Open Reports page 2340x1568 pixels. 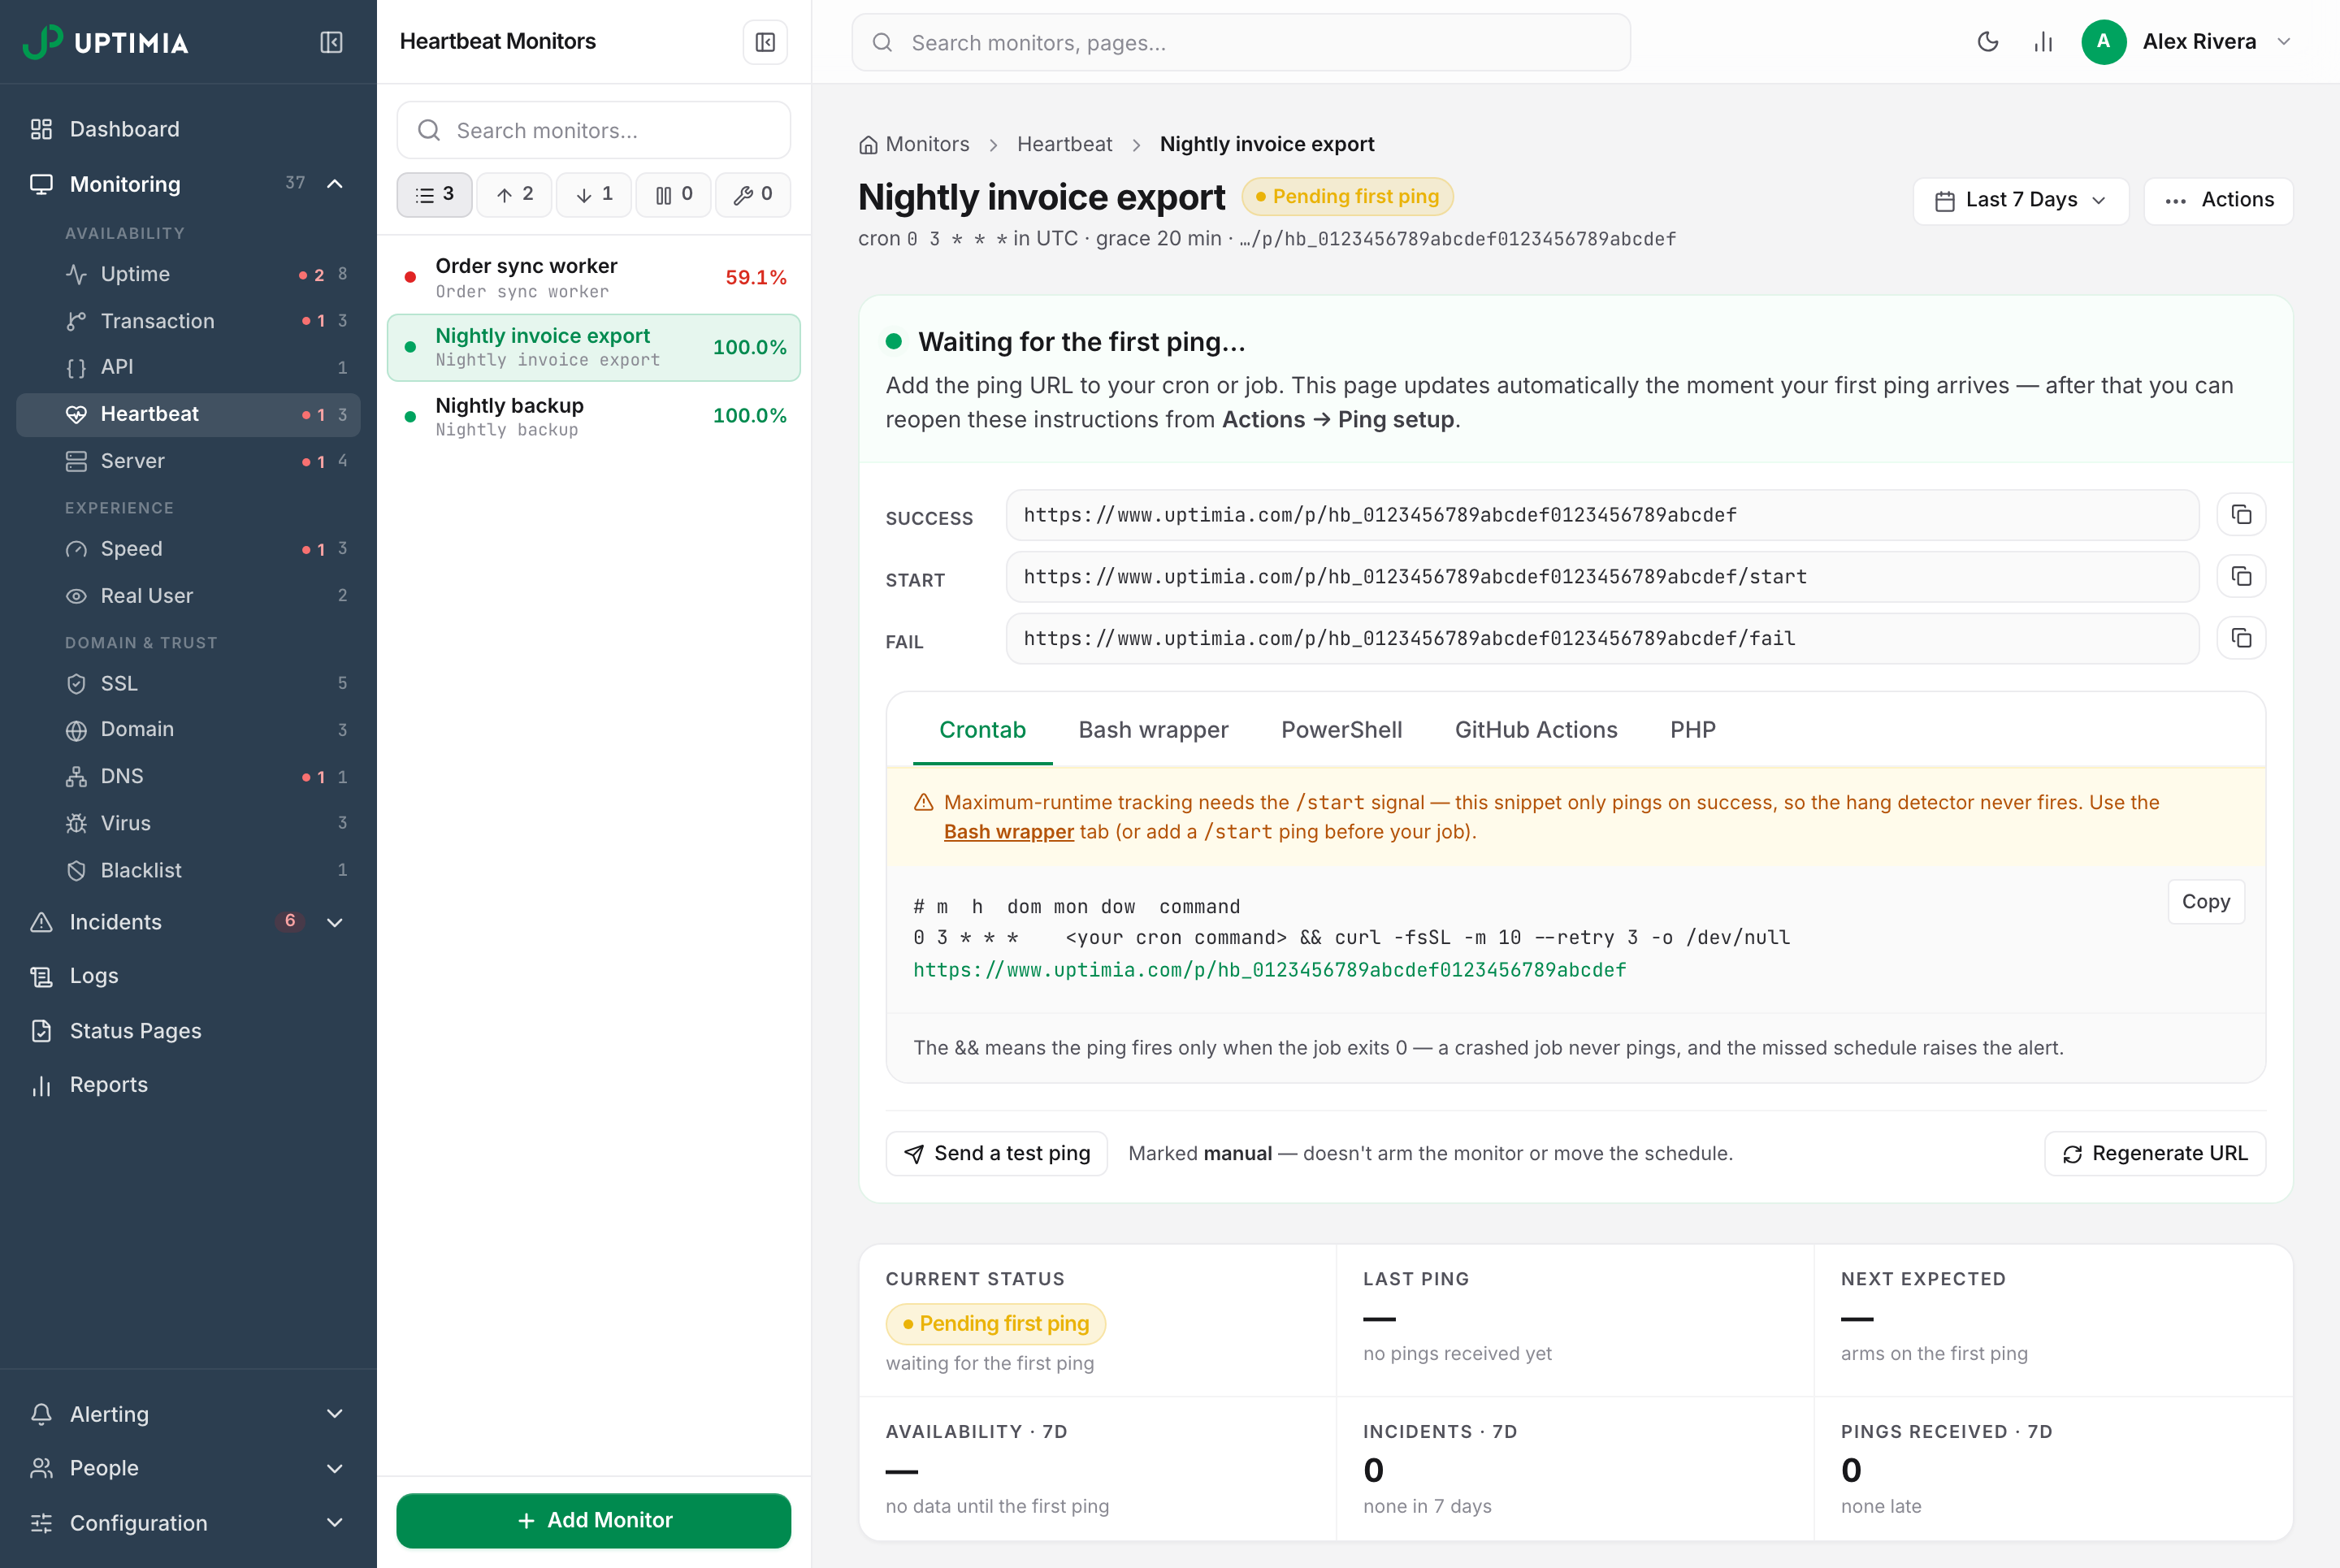click(188, 1085)
